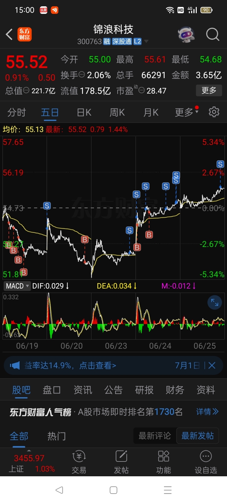
Task: Open the 财务 tab
Action: [175, 390]
